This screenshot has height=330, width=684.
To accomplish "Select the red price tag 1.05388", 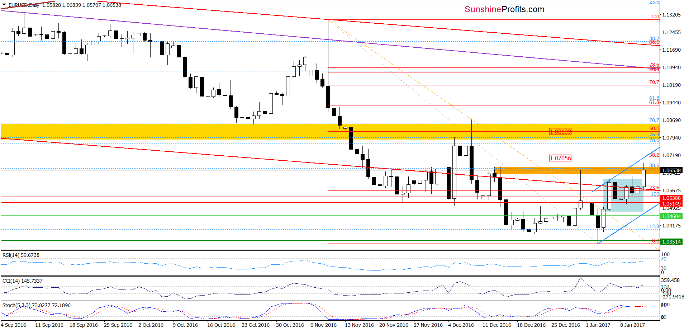I will [671, 198].
